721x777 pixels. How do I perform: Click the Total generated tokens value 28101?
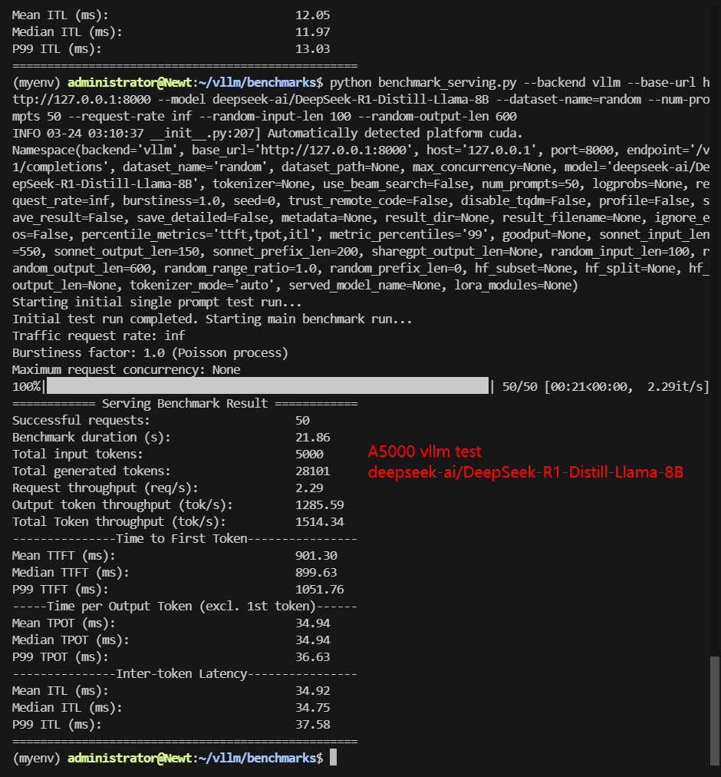tap(312, 471)
